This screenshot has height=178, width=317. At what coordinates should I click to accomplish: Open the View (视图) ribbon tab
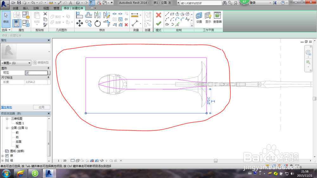(46, 8)
